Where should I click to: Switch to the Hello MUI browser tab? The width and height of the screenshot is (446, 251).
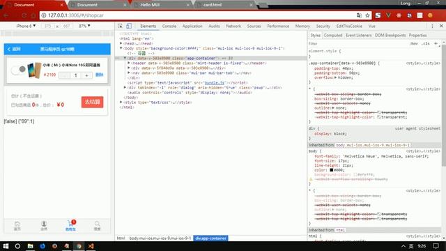pyautogui.click(x=161, y=5)
